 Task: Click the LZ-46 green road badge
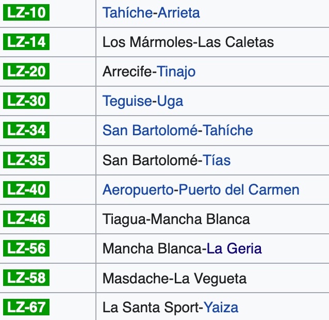[26, 219]
